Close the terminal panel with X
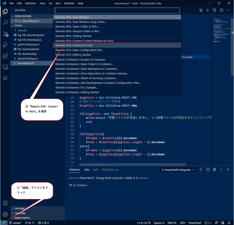Screen dimensions: 234x225 click(x=228, y=170)
